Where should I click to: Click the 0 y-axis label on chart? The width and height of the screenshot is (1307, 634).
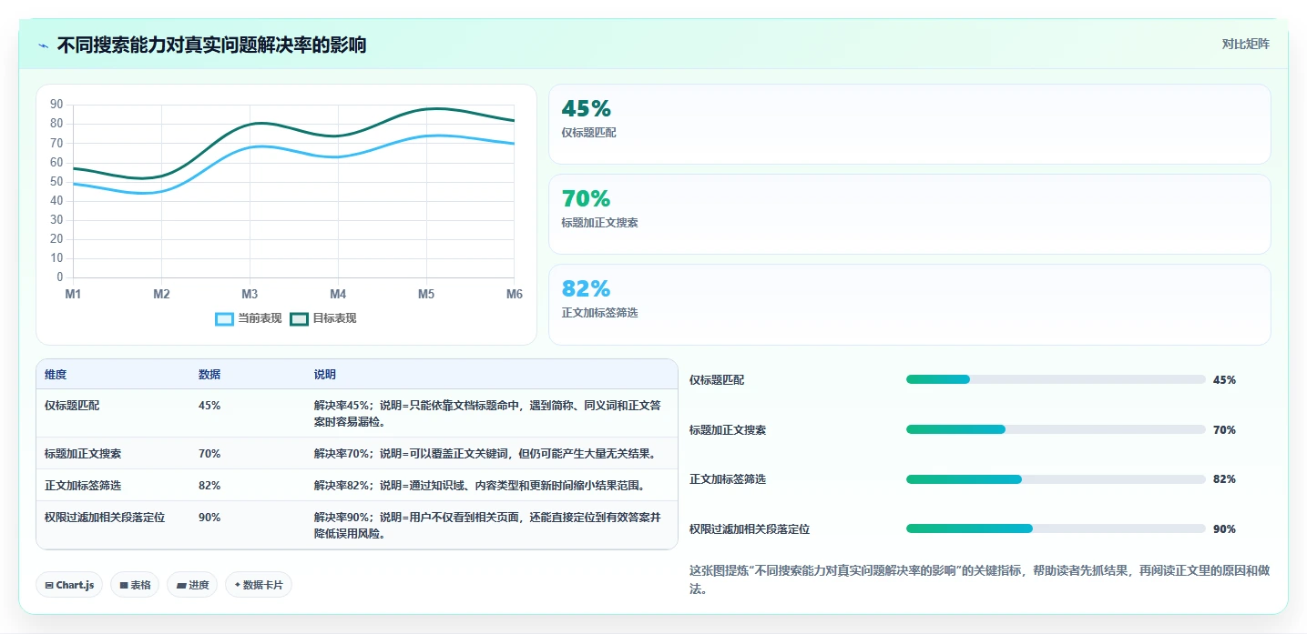60,277
